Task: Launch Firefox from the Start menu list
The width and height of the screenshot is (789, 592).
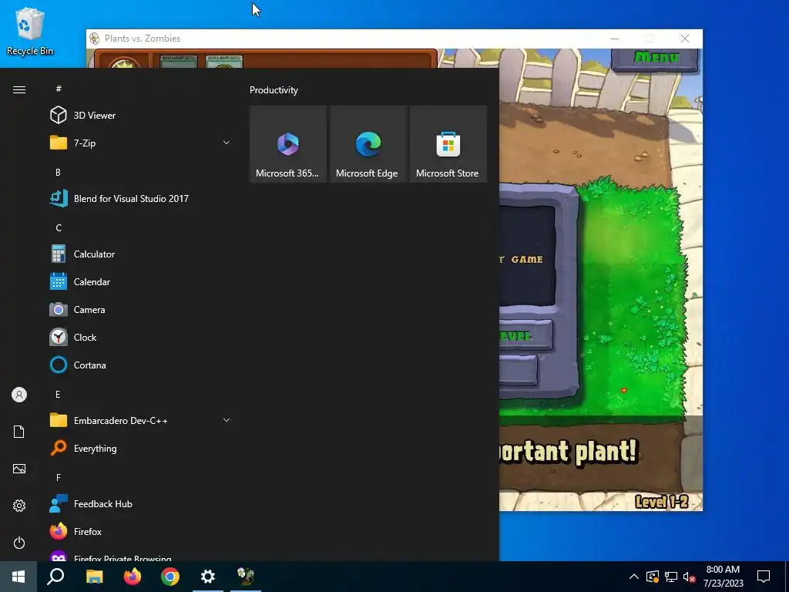Action: 140,532
